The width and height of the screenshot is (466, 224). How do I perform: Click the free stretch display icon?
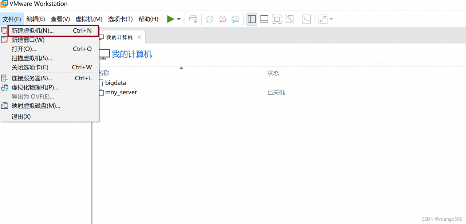(x=322, y=19)
